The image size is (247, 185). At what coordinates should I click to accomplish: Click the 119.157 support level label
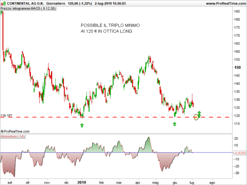coord(6,116)
